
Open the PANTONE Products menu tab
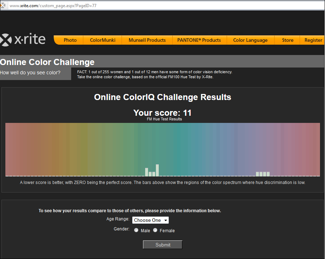tap(199, 40)
